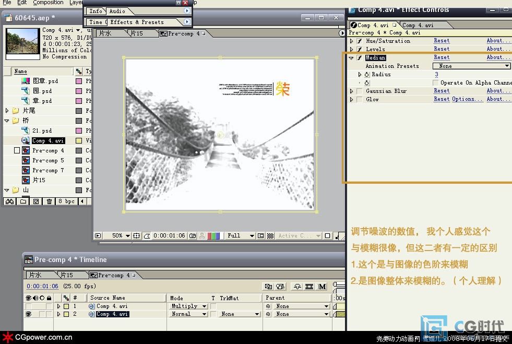
Task: Open the Multiply blending mode dropdown
Action: click(189, 306)
